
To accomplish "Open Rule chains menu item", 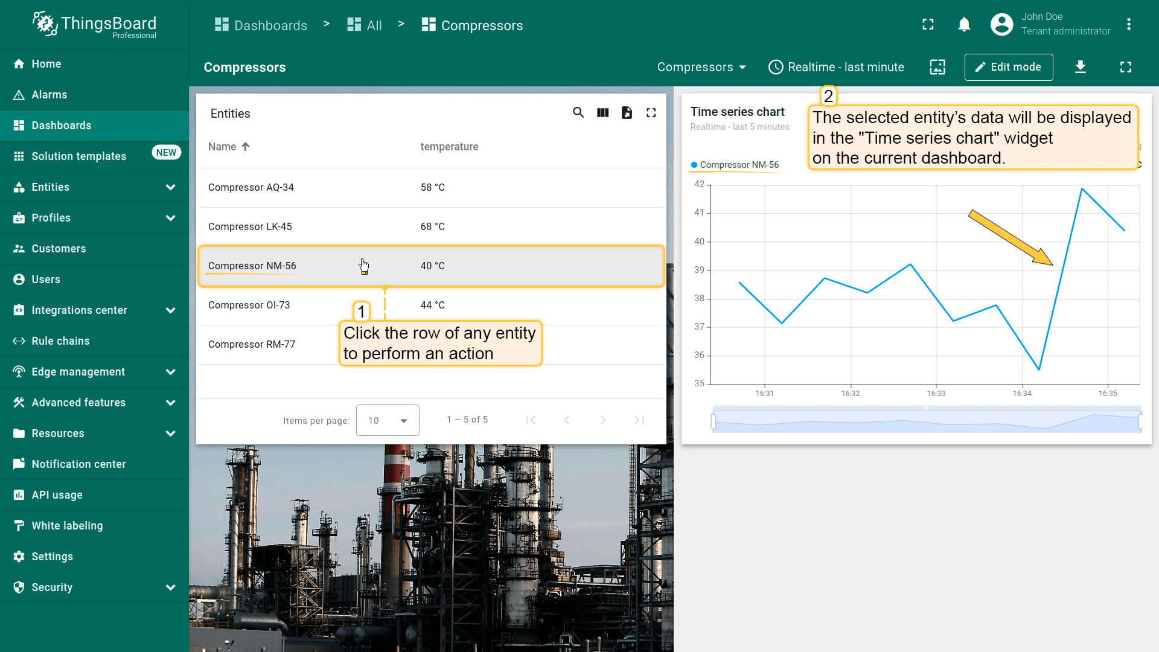I will pos(60,341).
